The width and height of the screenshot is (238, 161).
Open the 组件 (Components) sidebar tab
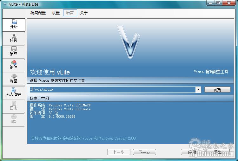click(x=14, y=66)
